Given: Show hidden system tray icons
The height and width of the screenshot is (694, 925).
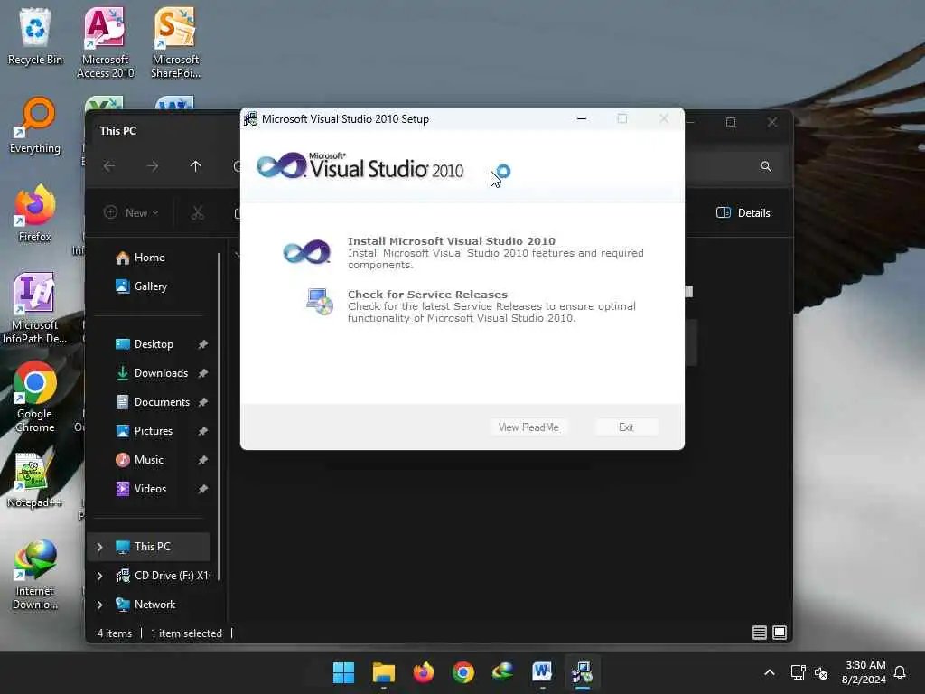Looking at the screenshot, I should [x=770, y=672].
